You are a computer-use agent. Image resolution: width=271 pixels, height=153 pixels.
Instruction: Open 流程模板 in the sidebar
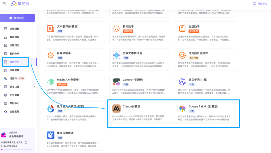point(15,29)
